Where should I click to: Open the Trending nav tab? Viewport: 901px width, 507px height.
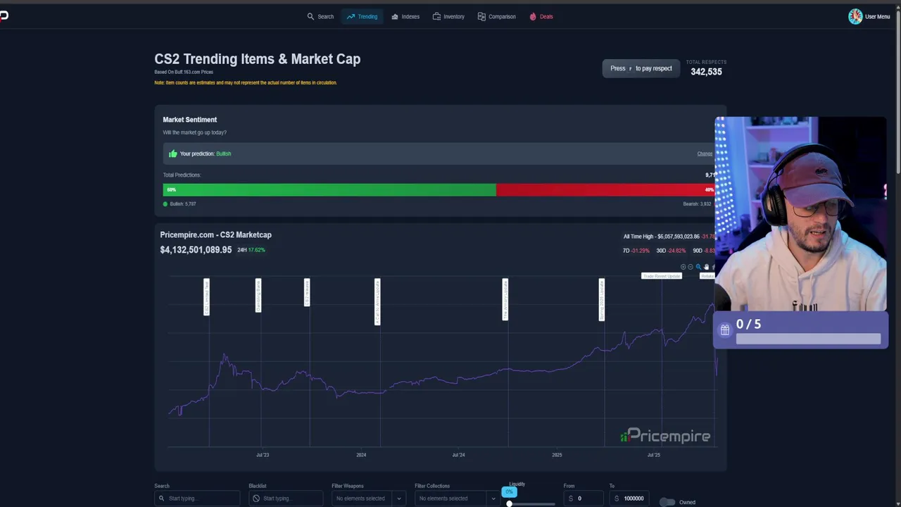362,16
